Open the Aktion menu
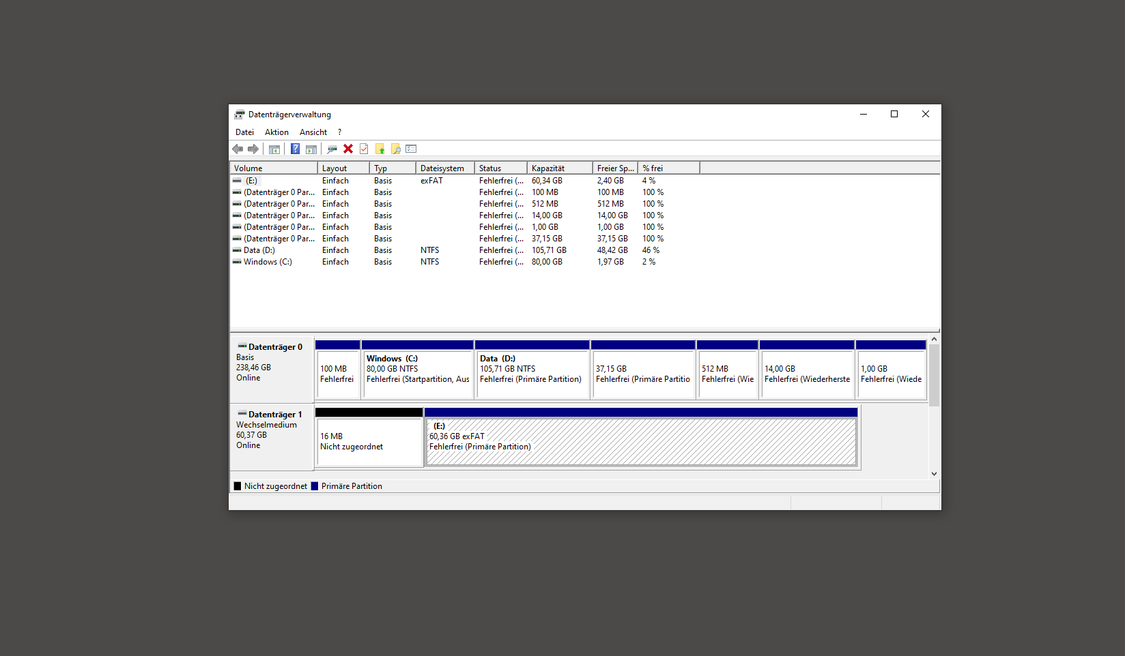Viewport: 1125px width, 656px height. click(276, 132)
